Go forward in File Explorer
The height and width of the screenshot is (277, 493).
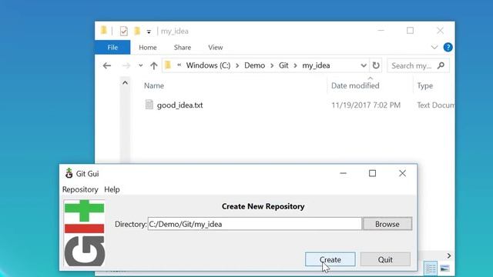click(126, 65)
